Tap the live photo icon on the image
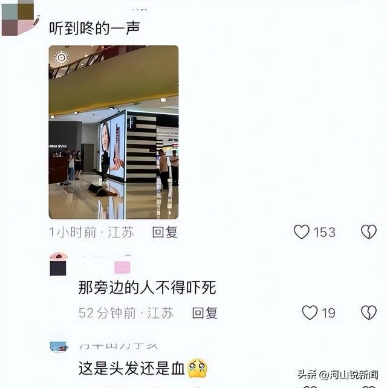 (x=62, y=57)
